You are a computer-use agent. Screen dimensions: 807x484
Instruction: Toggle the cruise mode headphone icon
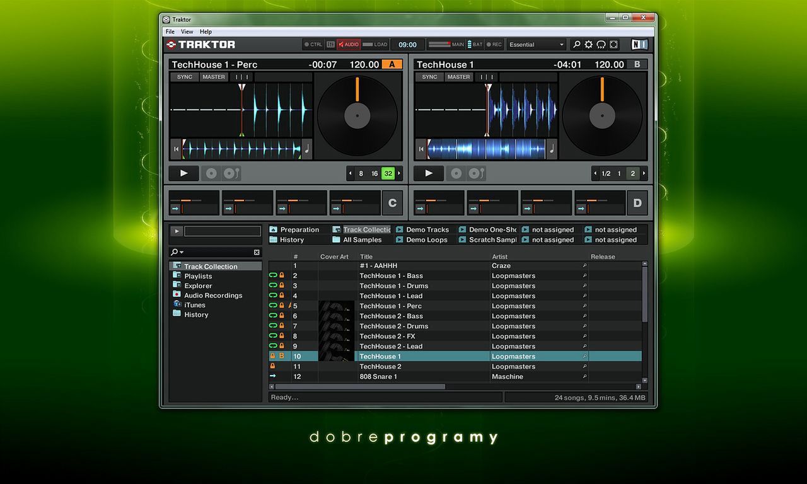click(x=601, y=45)
